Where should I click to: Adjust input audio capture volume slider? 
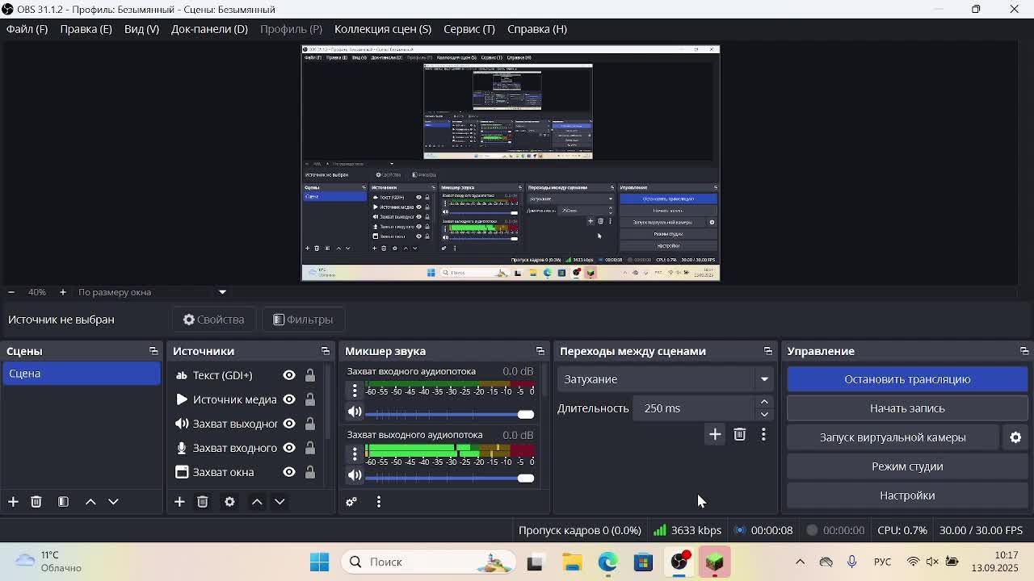pyautogui.click(x=449, y=414)
